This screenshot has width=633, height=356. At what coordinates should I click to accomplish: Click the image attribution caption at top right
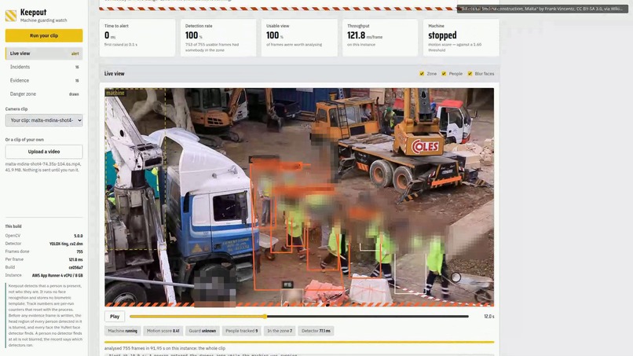(x=542, y=9)
